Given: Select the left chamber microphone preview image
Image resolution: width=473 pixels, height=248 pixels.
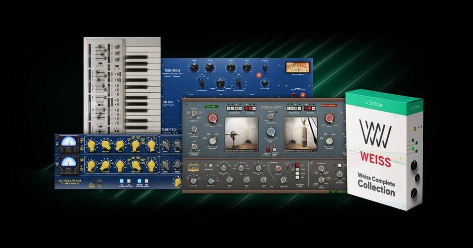Looking at the screenshot, I should (x=241, y=134).
